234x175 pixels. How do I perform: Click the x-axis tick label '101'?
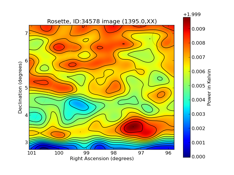pos(32,153)
